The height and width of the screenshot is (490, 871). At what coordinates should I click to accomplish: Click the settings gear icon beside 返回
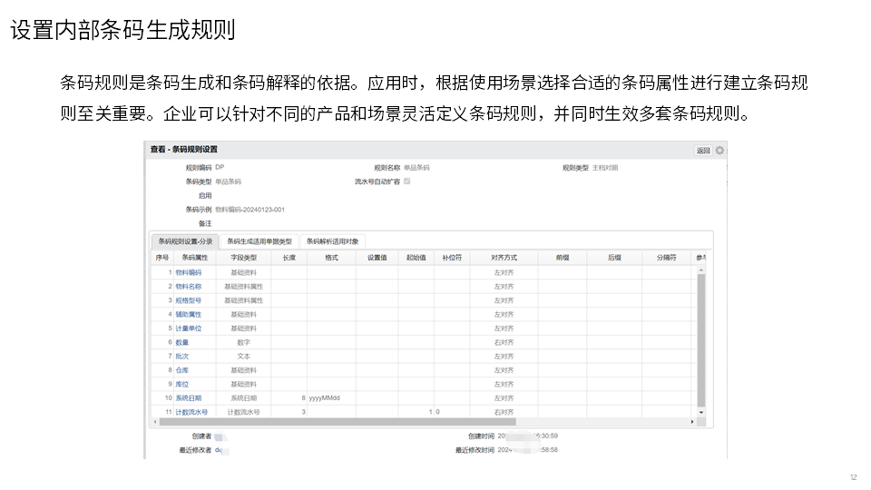[x=720, y=150]
